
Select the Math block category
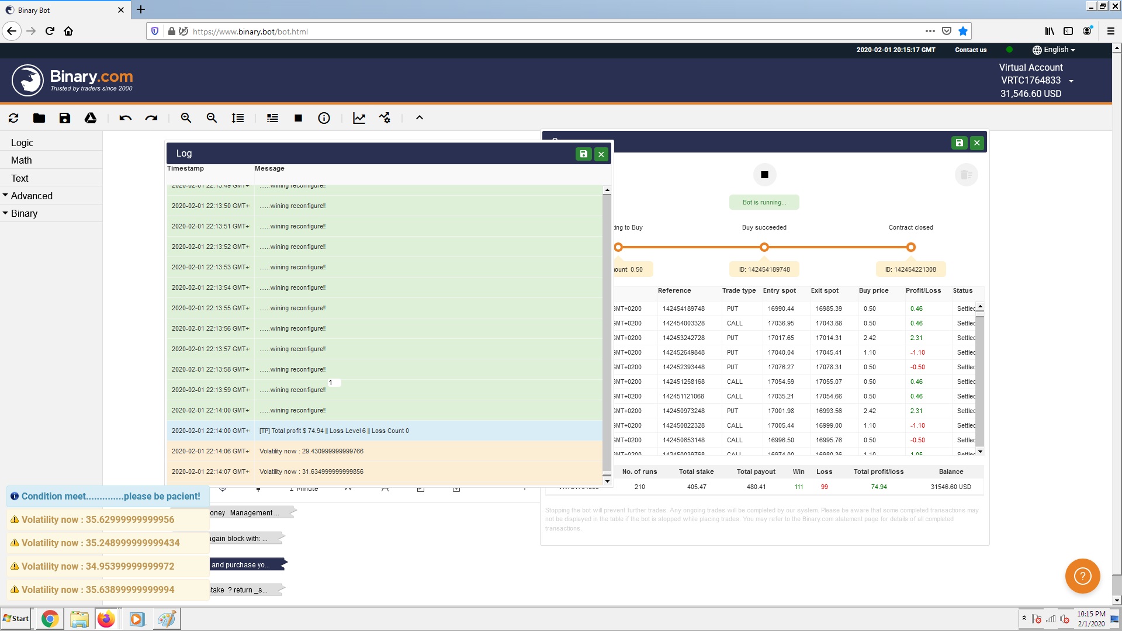click(21, 160)
